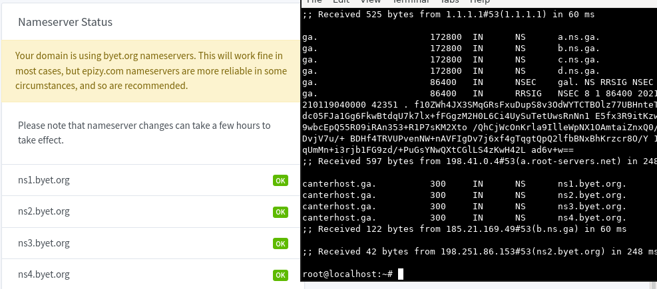Select ns3.byet.org in the nameserver list

[43, 243]
